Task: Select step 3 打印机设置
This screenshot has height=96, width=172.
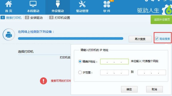Action: click(60, 18)
